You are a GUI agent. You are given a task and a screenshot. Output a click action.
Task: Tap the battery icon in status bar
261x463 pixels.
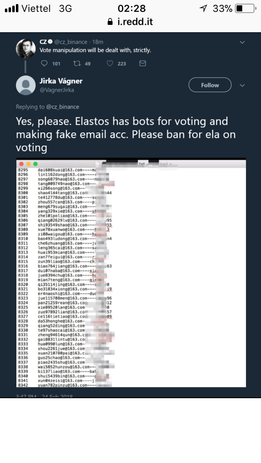[245, 9]
